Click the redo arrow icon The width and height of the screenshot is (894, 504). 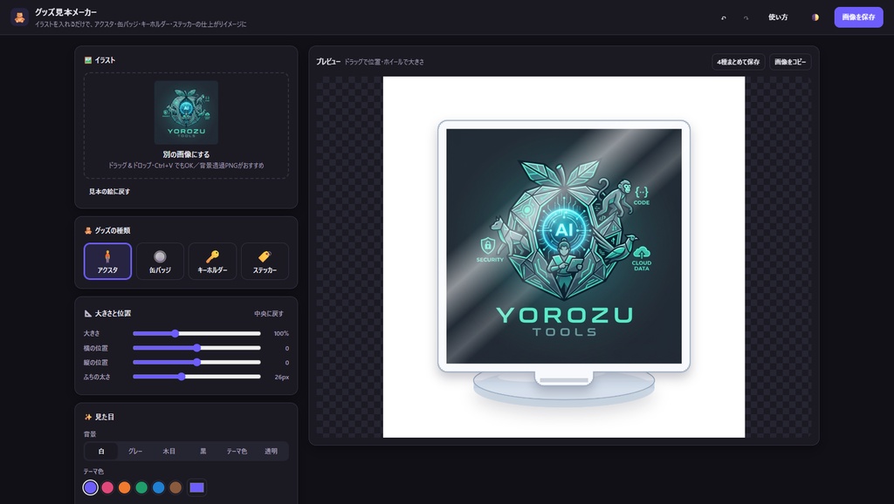(x=746, y=17)
